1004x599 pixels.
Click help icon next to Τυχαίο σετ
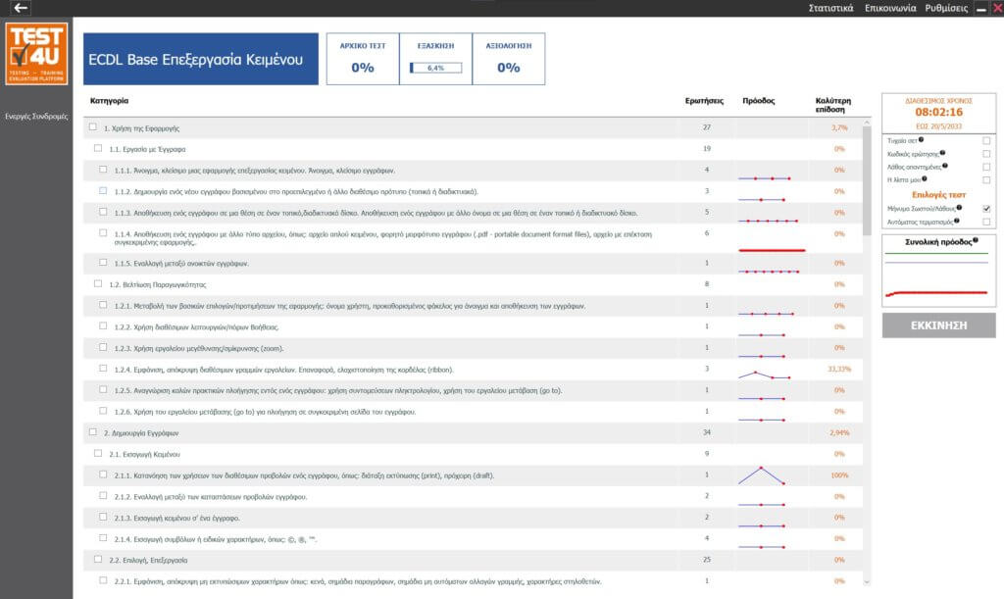point(922,141)
